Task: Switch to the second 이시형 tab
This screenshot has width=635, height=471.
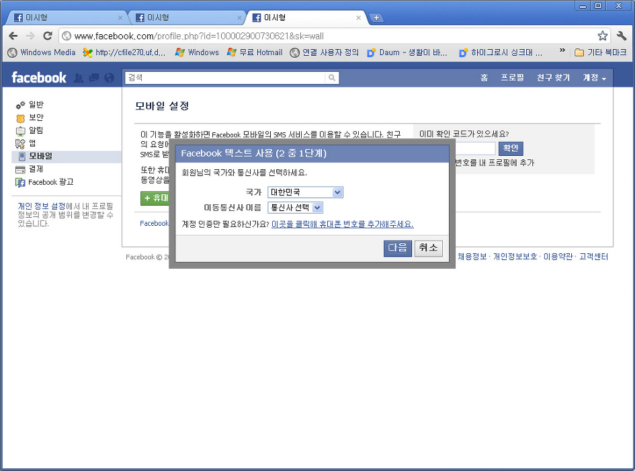Action: [186, 18]
